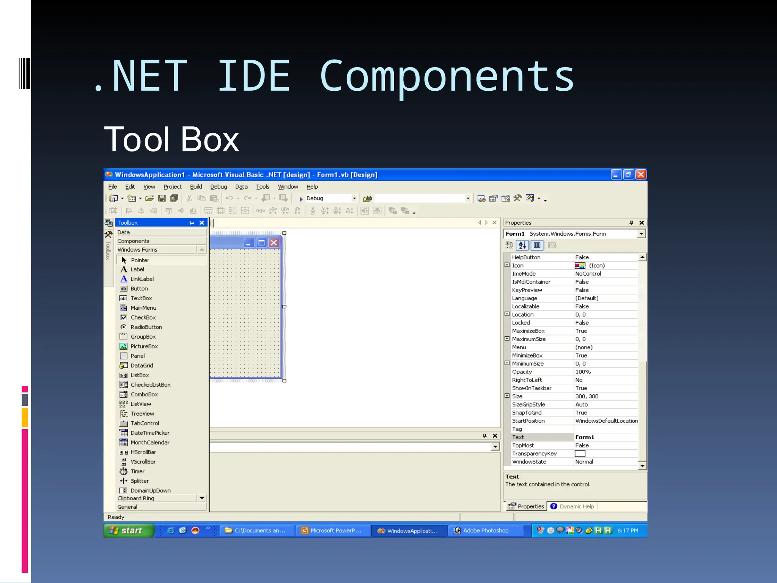
Task: Open the Project menu
Action: [173, 187]
